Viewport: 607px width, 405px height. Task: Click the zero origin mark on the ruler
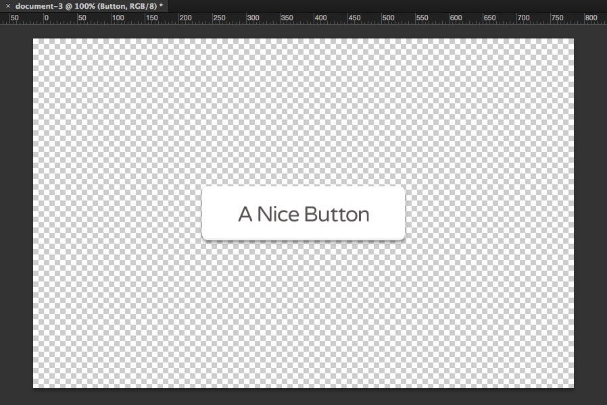[46, 18]
